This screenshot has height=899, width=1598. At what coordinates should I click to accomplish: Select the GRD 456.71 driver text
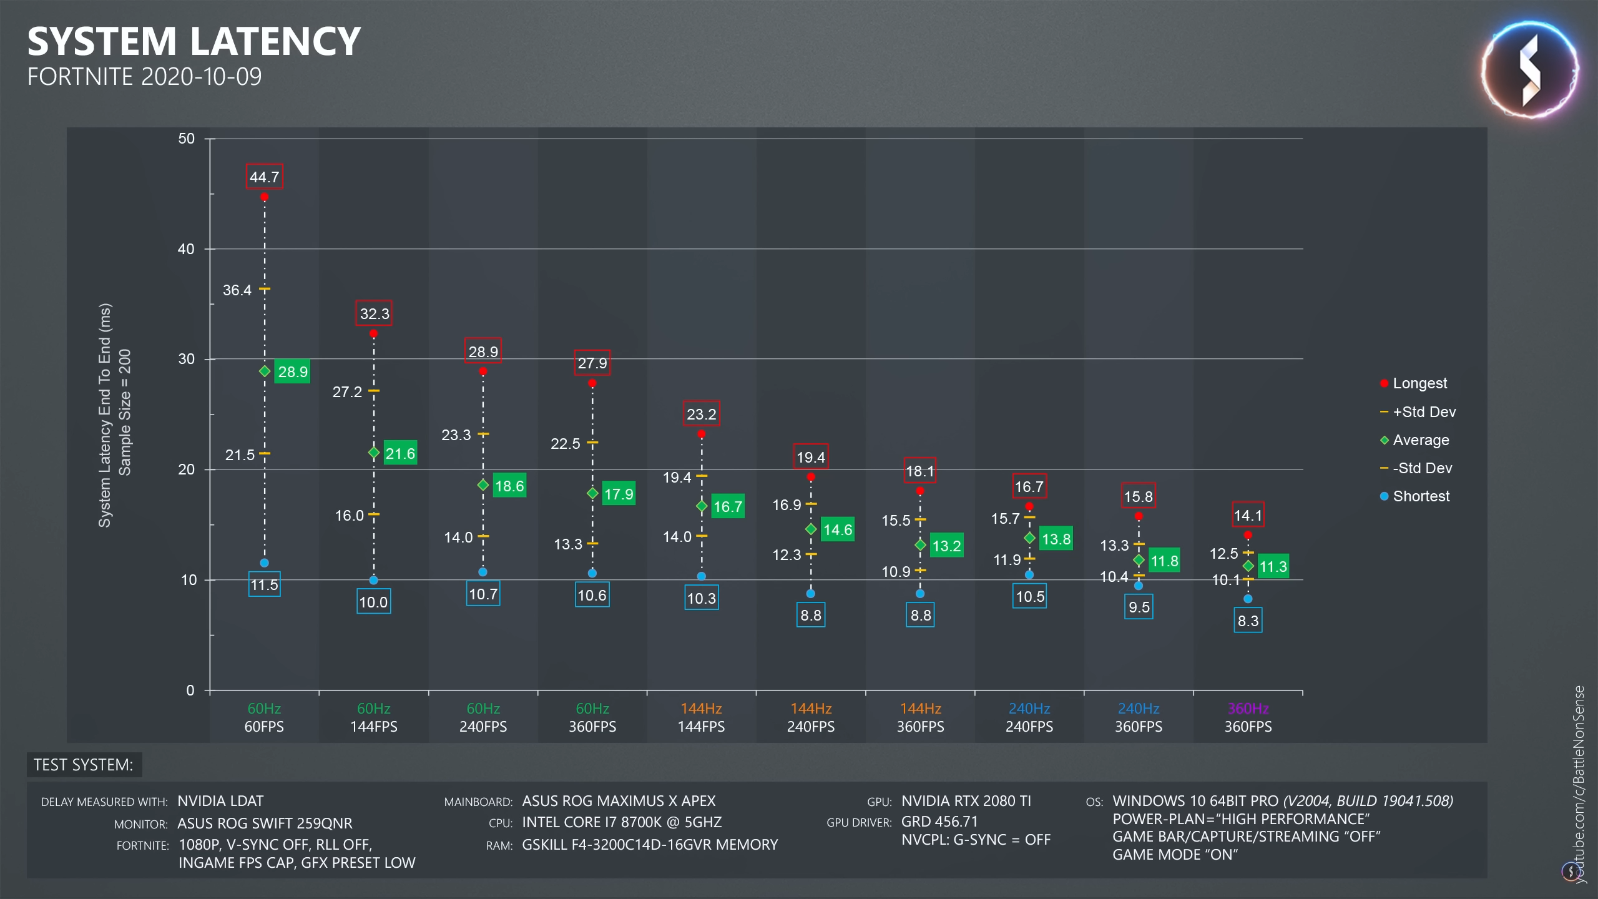[939, 822]
